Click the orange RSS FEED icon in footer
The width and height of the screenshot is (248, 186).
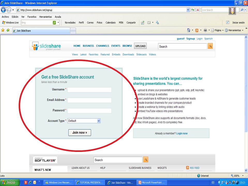tap(188, 168)
